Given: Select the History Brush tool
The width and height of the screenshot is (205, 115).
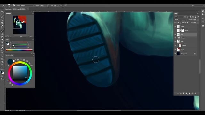Looking at the screenshot, I should pos(2,37).
